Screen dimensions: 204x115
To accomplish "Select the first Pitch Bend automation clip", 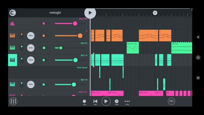I will point(100,72).
